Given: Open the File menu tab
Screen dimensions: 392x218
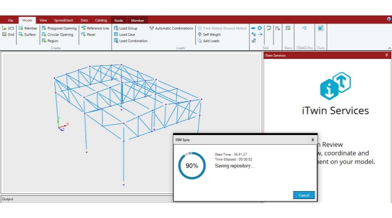Looking at the screenshot, I should [10, 21].
